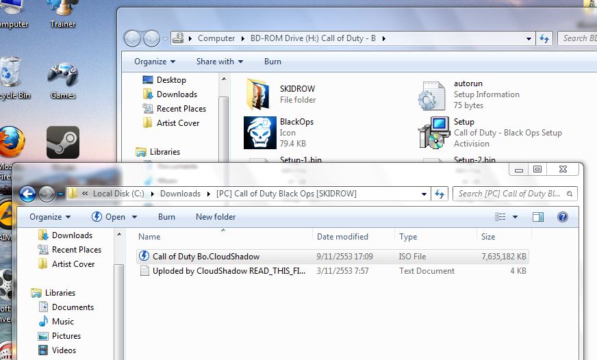
Task: Select the Setup installer icon
Action: tap(433, 133)
